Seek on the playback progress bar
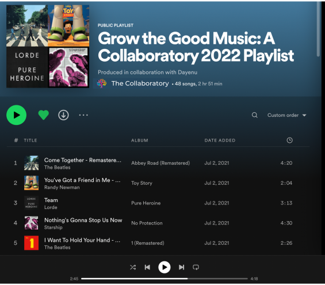Screen dimensions: 325x285 point(165,279)
